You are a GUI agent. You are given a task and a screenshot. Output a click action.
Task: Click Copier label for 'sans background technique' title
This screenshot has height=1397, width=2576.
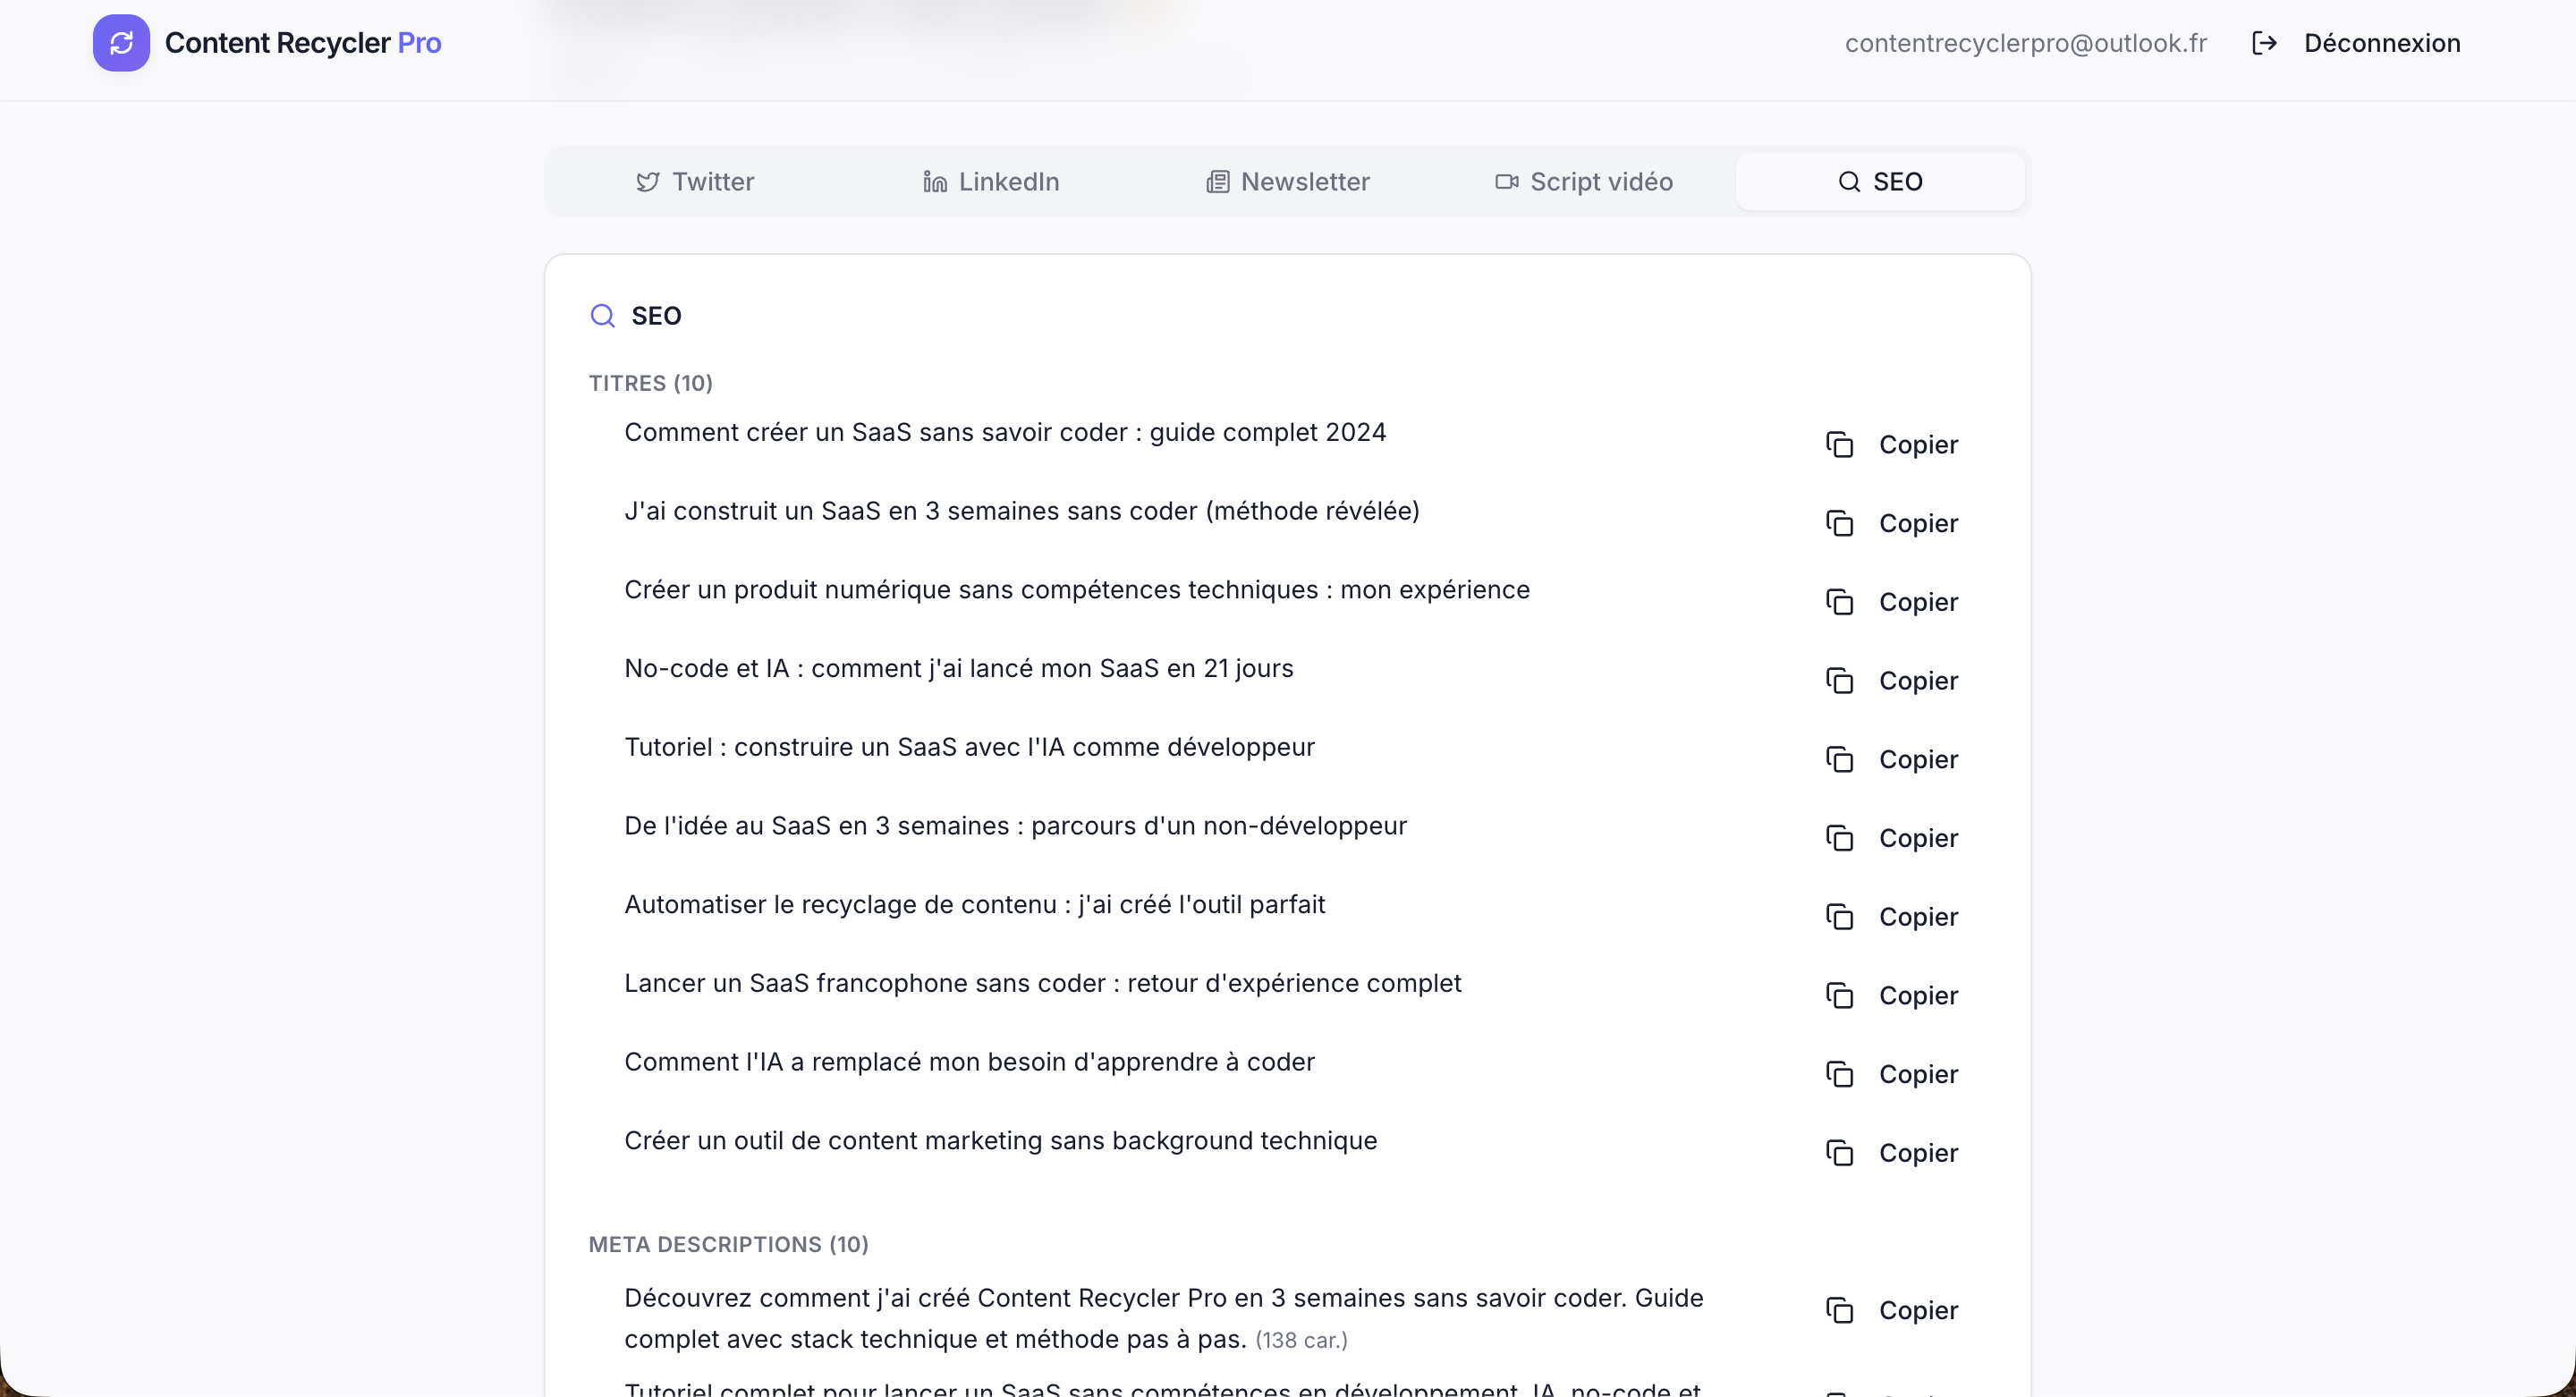1918,1153
